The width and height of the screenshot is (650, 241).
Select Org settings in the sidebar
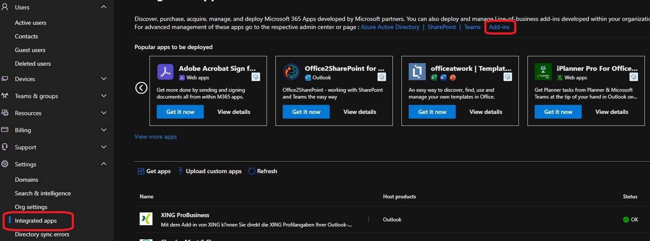pos(31,207)
